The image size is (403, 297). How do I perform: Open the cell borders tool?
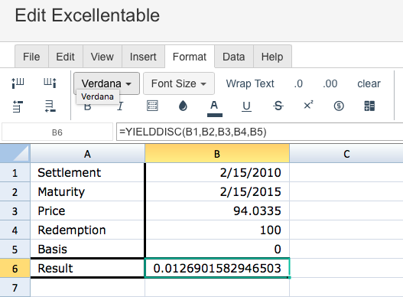(x=152, y=106)
